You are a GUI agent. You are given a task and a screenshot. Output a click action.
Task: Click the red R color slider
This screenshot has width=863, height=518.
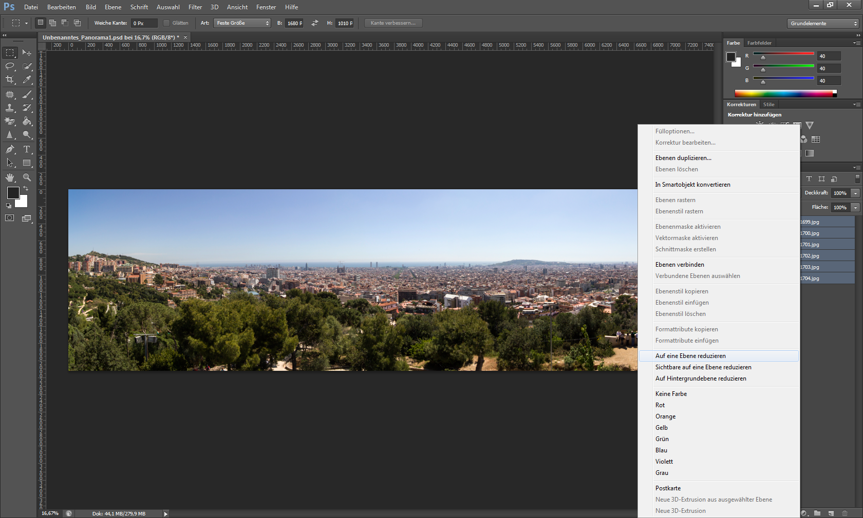tap(783, 54)
